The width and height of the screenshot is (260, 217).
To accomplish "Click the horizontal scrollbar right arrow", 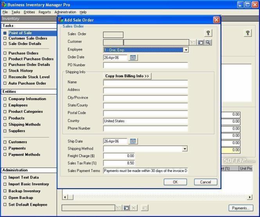I will pos(250,197).
